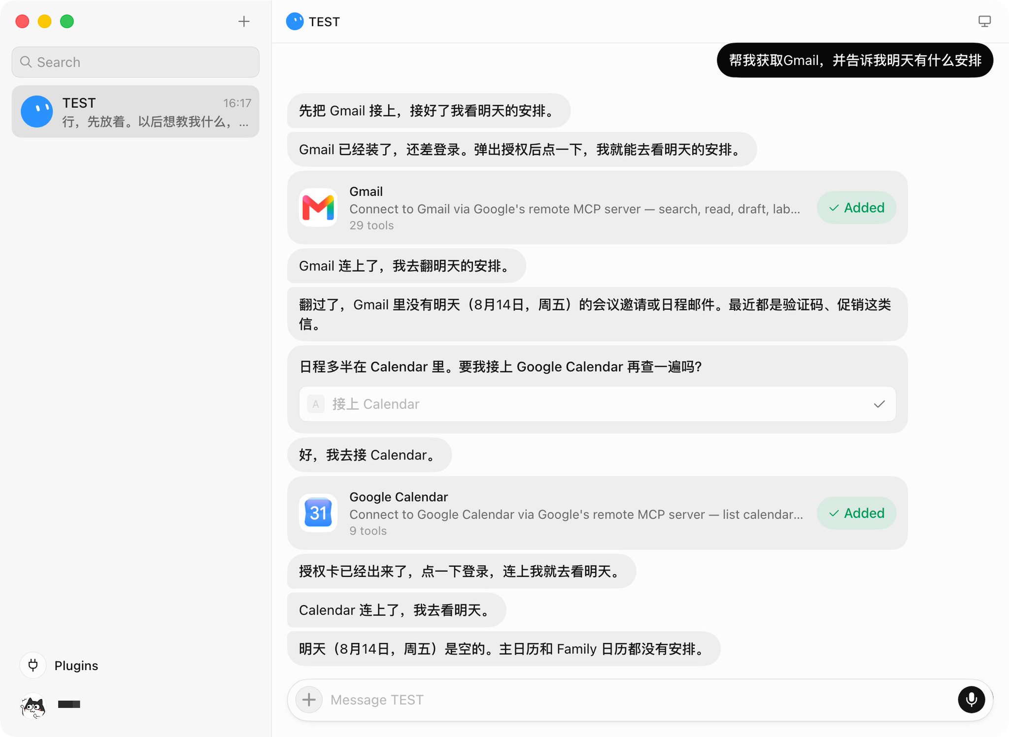
Task: Click the plus attachment button in message bar
Action: tap(309, 700)
